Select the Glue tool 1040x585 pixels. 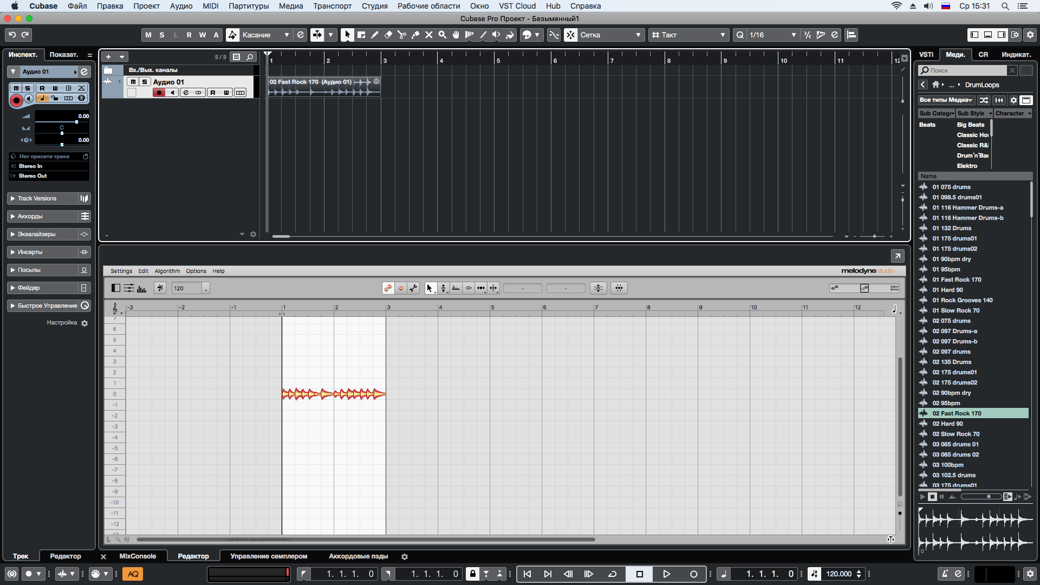[x=415, y=35]
